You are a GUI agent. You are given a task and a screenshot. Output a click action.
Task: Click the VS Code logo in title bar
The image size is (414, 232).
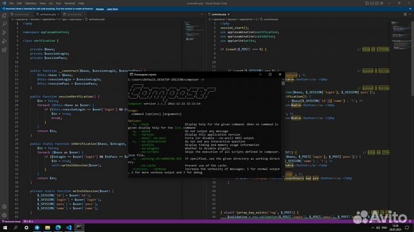tap(3, 3)
